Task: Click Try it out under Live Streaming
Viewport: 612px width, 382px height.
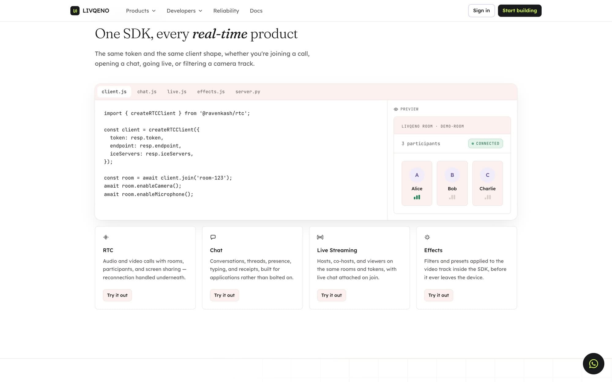Action: click(x=331, y=295)
